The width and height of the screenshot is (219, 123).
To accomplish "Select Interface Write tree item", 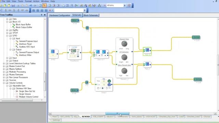I will (x=25, y=55).
